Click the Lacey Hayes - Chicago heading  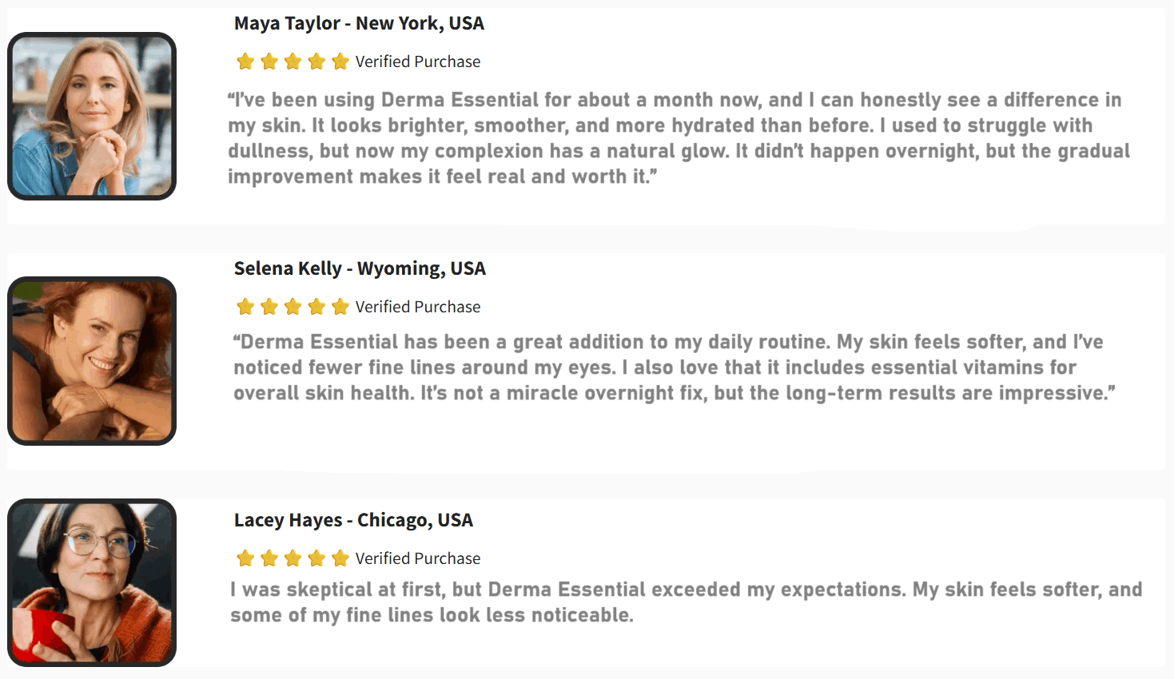click(x=353, y=520)
